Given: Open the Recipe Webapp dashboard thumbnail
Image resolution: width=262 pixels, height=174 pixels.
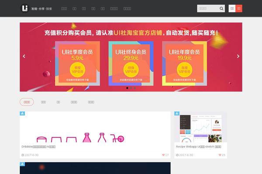Looking at the screenshot, I should [x=200, y=127].
